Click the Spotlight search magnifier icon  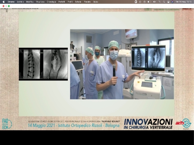click(x=164, y=2)
